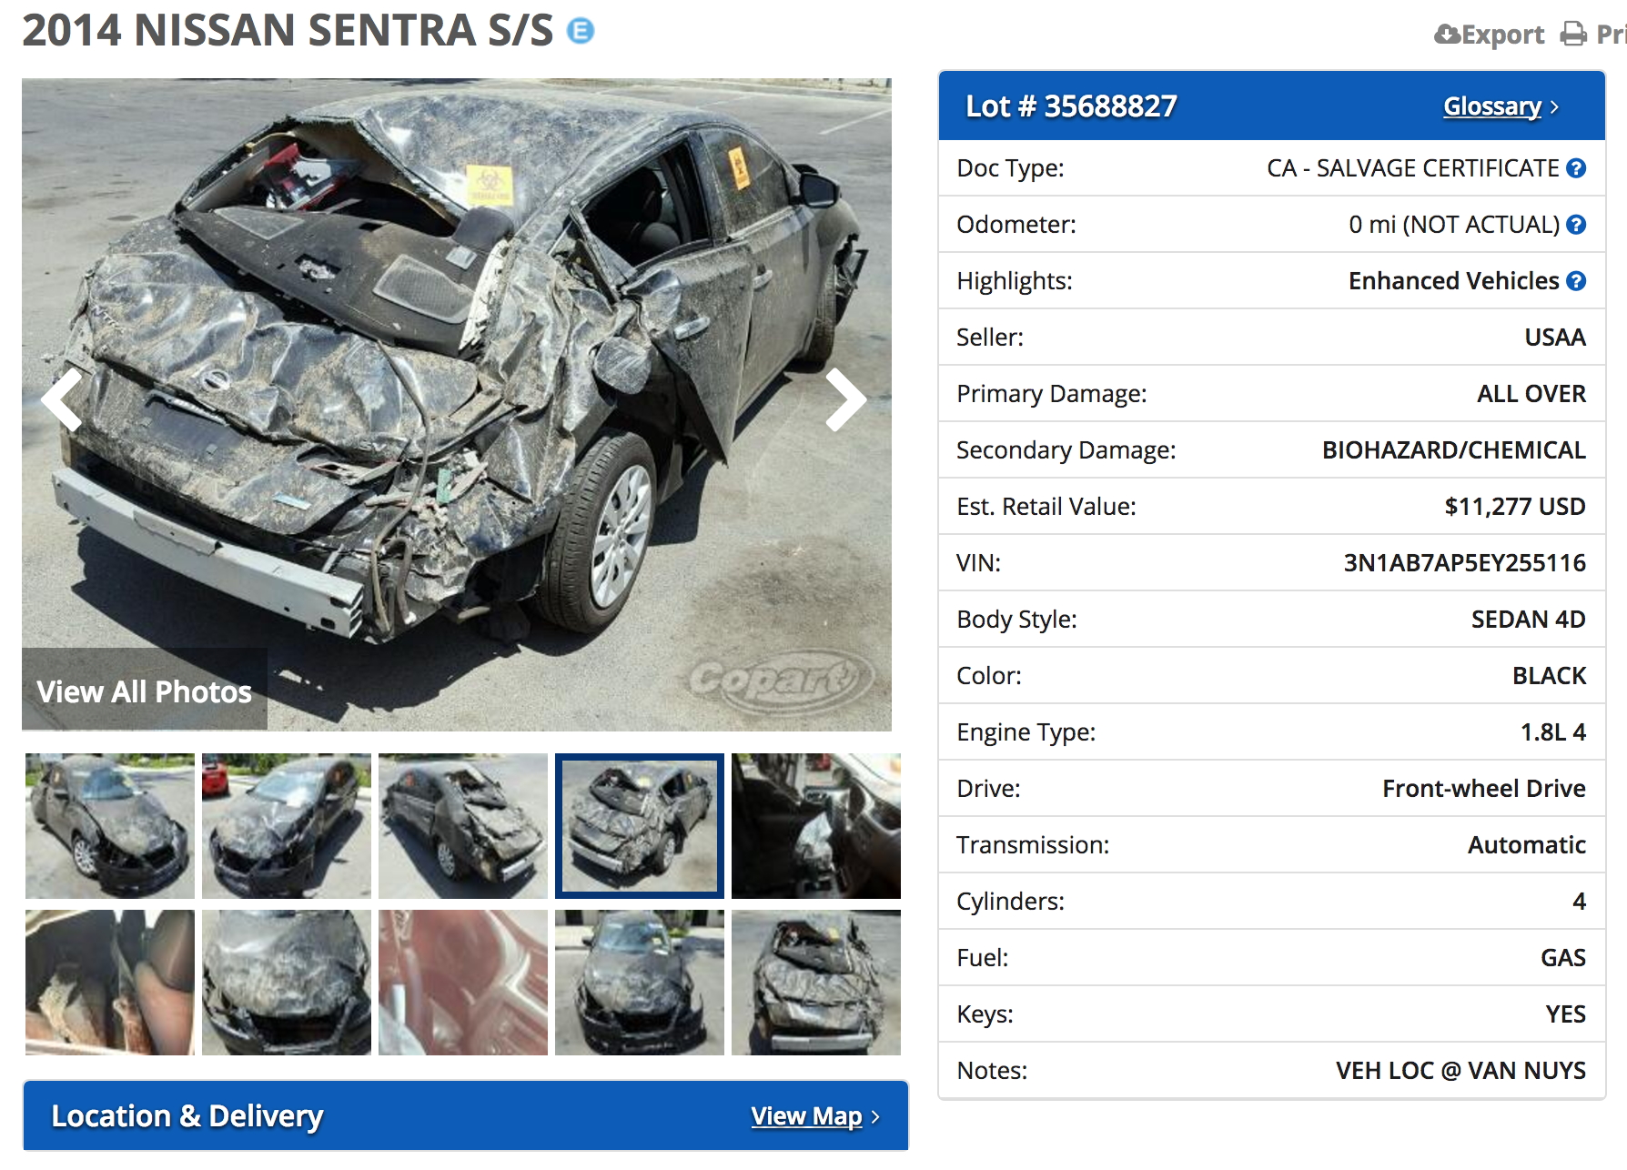Open the Glossary link
1627x1170 pixels.
point(1492,106)
